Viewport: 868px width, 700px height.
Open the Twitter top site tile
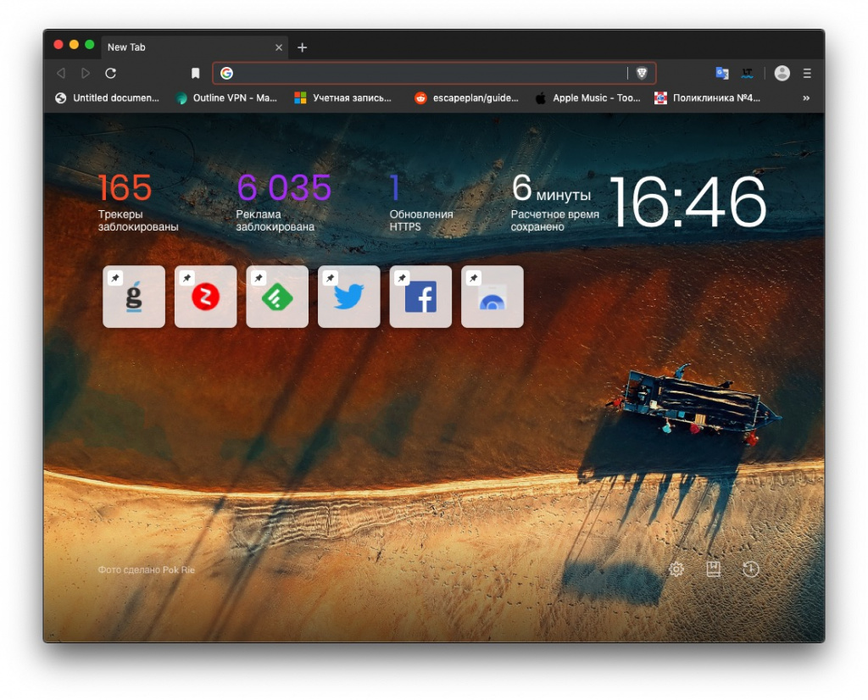pyautogui.click(x=348, y=297)
